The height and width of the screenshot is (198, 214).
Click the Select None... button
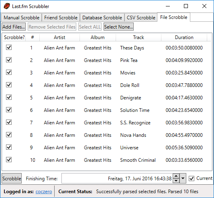118,27
